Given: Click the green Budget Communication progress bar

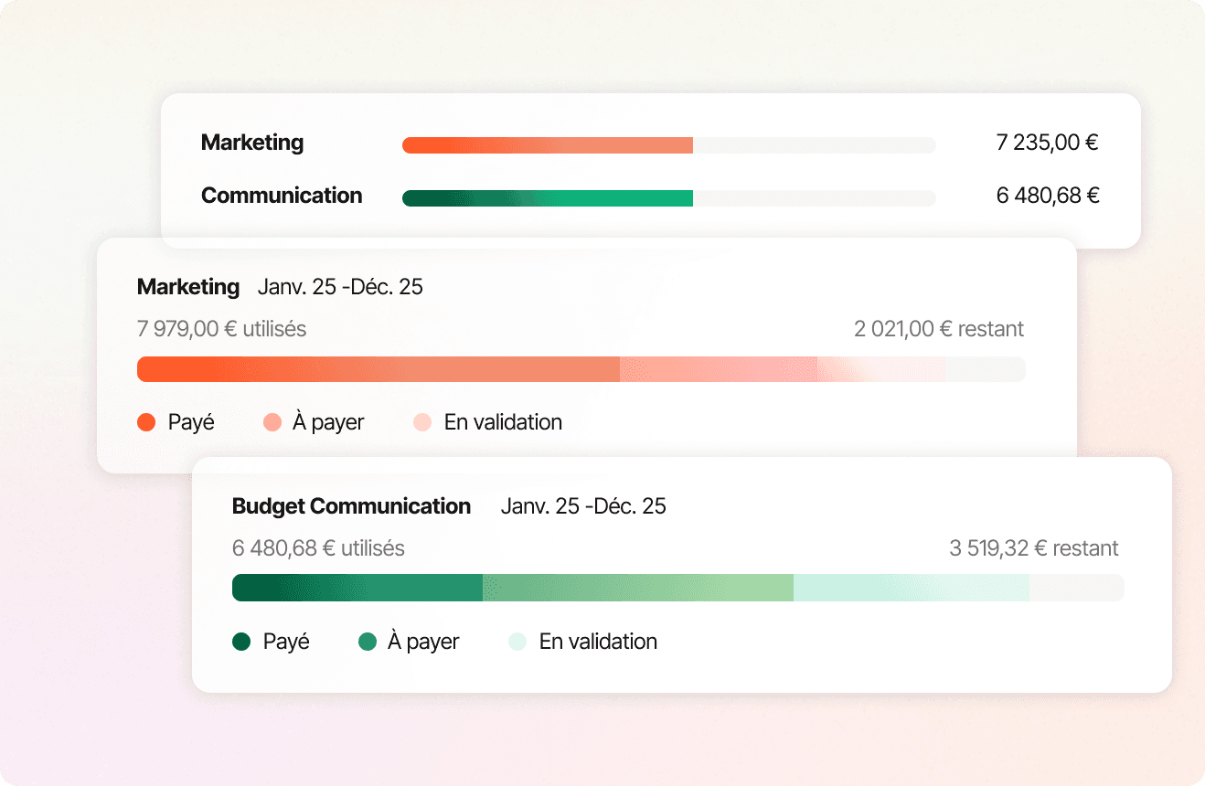Looking at the screenshot, I should [x=677, y=587].
